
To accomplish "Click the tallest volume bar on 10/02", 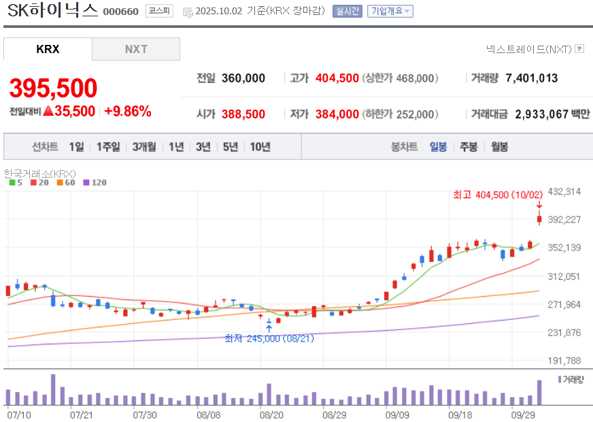I will coord(539,393).
